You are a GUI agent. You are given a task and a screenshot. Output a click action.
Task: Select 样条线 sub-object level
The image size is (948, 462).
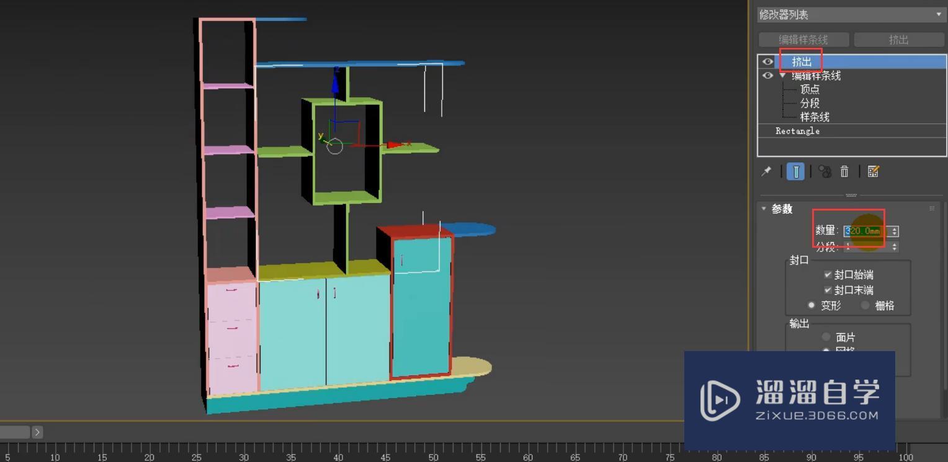tap(815, 116)
